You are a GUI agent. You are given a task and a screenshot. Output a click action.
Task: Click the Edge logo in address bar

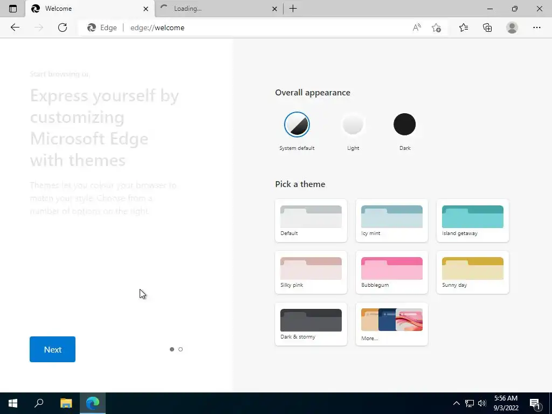92,27
